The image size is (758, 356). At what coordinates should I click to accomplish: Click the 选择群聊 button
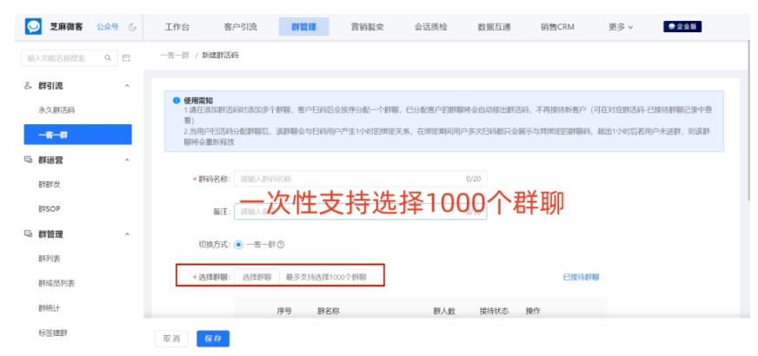(256, 277)
